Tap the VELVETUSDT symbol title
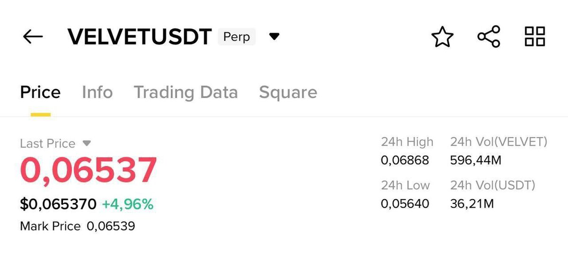This screenshot has width=568, height=254. click(140, 37)
